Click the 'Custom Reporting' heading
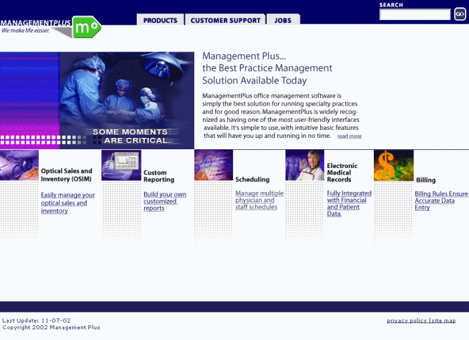The height and width of the screenshot is (340, 469). 159,176
